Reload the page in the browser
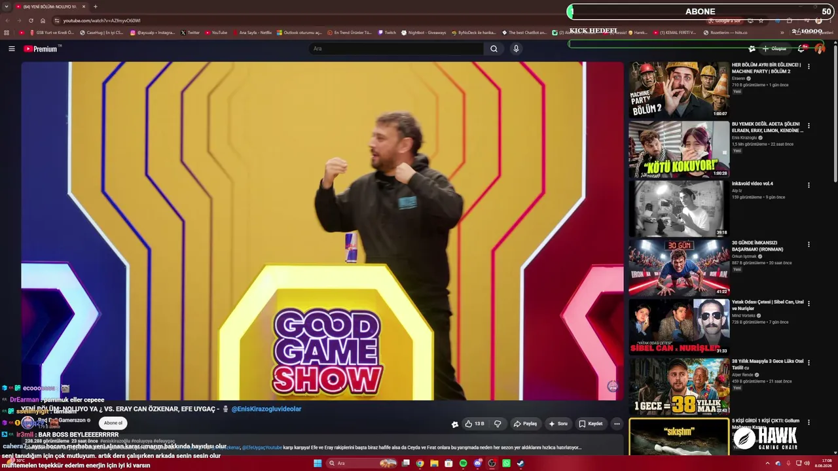The height and width of the screenshot is (471, 838). [x=31, y=20]
